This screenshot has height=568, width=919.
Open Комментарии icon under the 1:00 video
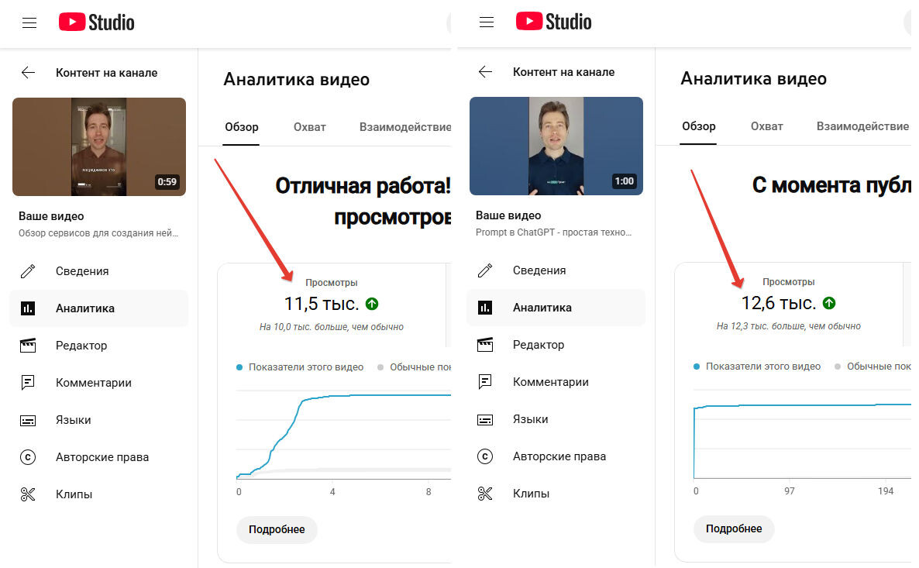coord(485,382)
